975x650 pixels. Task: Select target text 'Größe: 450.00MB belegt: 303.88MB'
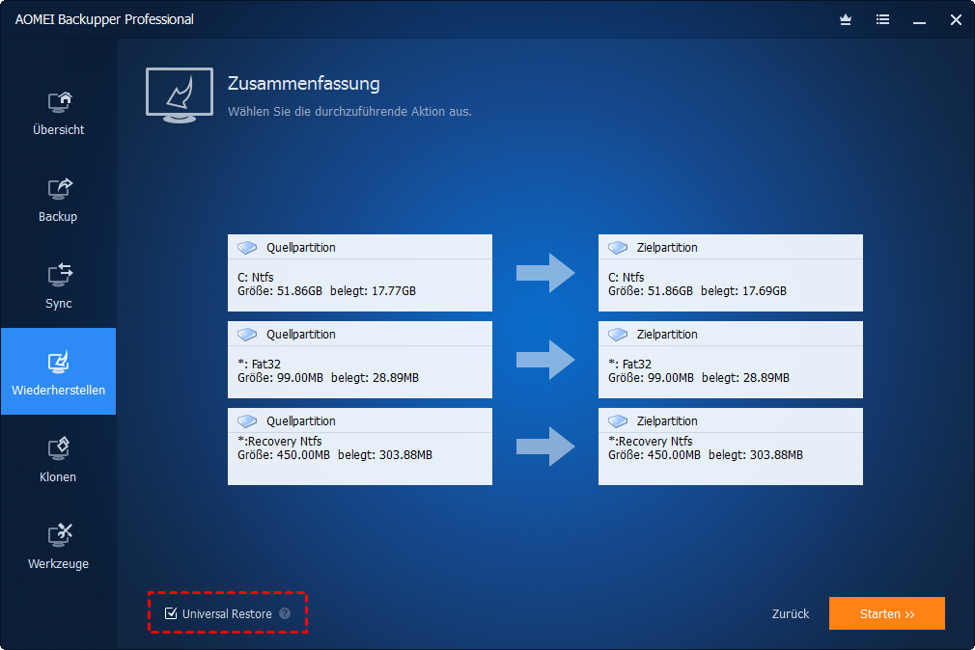[x=705, y=455]
